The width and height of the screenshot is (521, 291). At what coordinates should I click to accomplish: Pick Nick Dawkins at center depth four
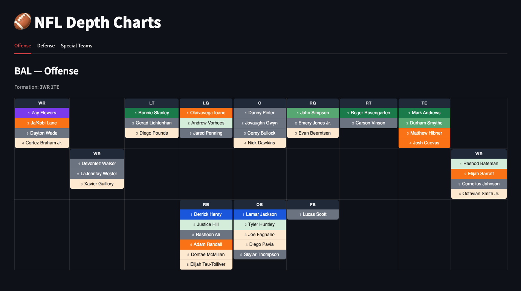pos(260,143)
